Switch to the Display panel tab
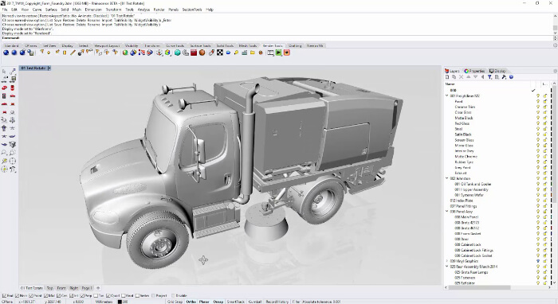 (497, 71)
